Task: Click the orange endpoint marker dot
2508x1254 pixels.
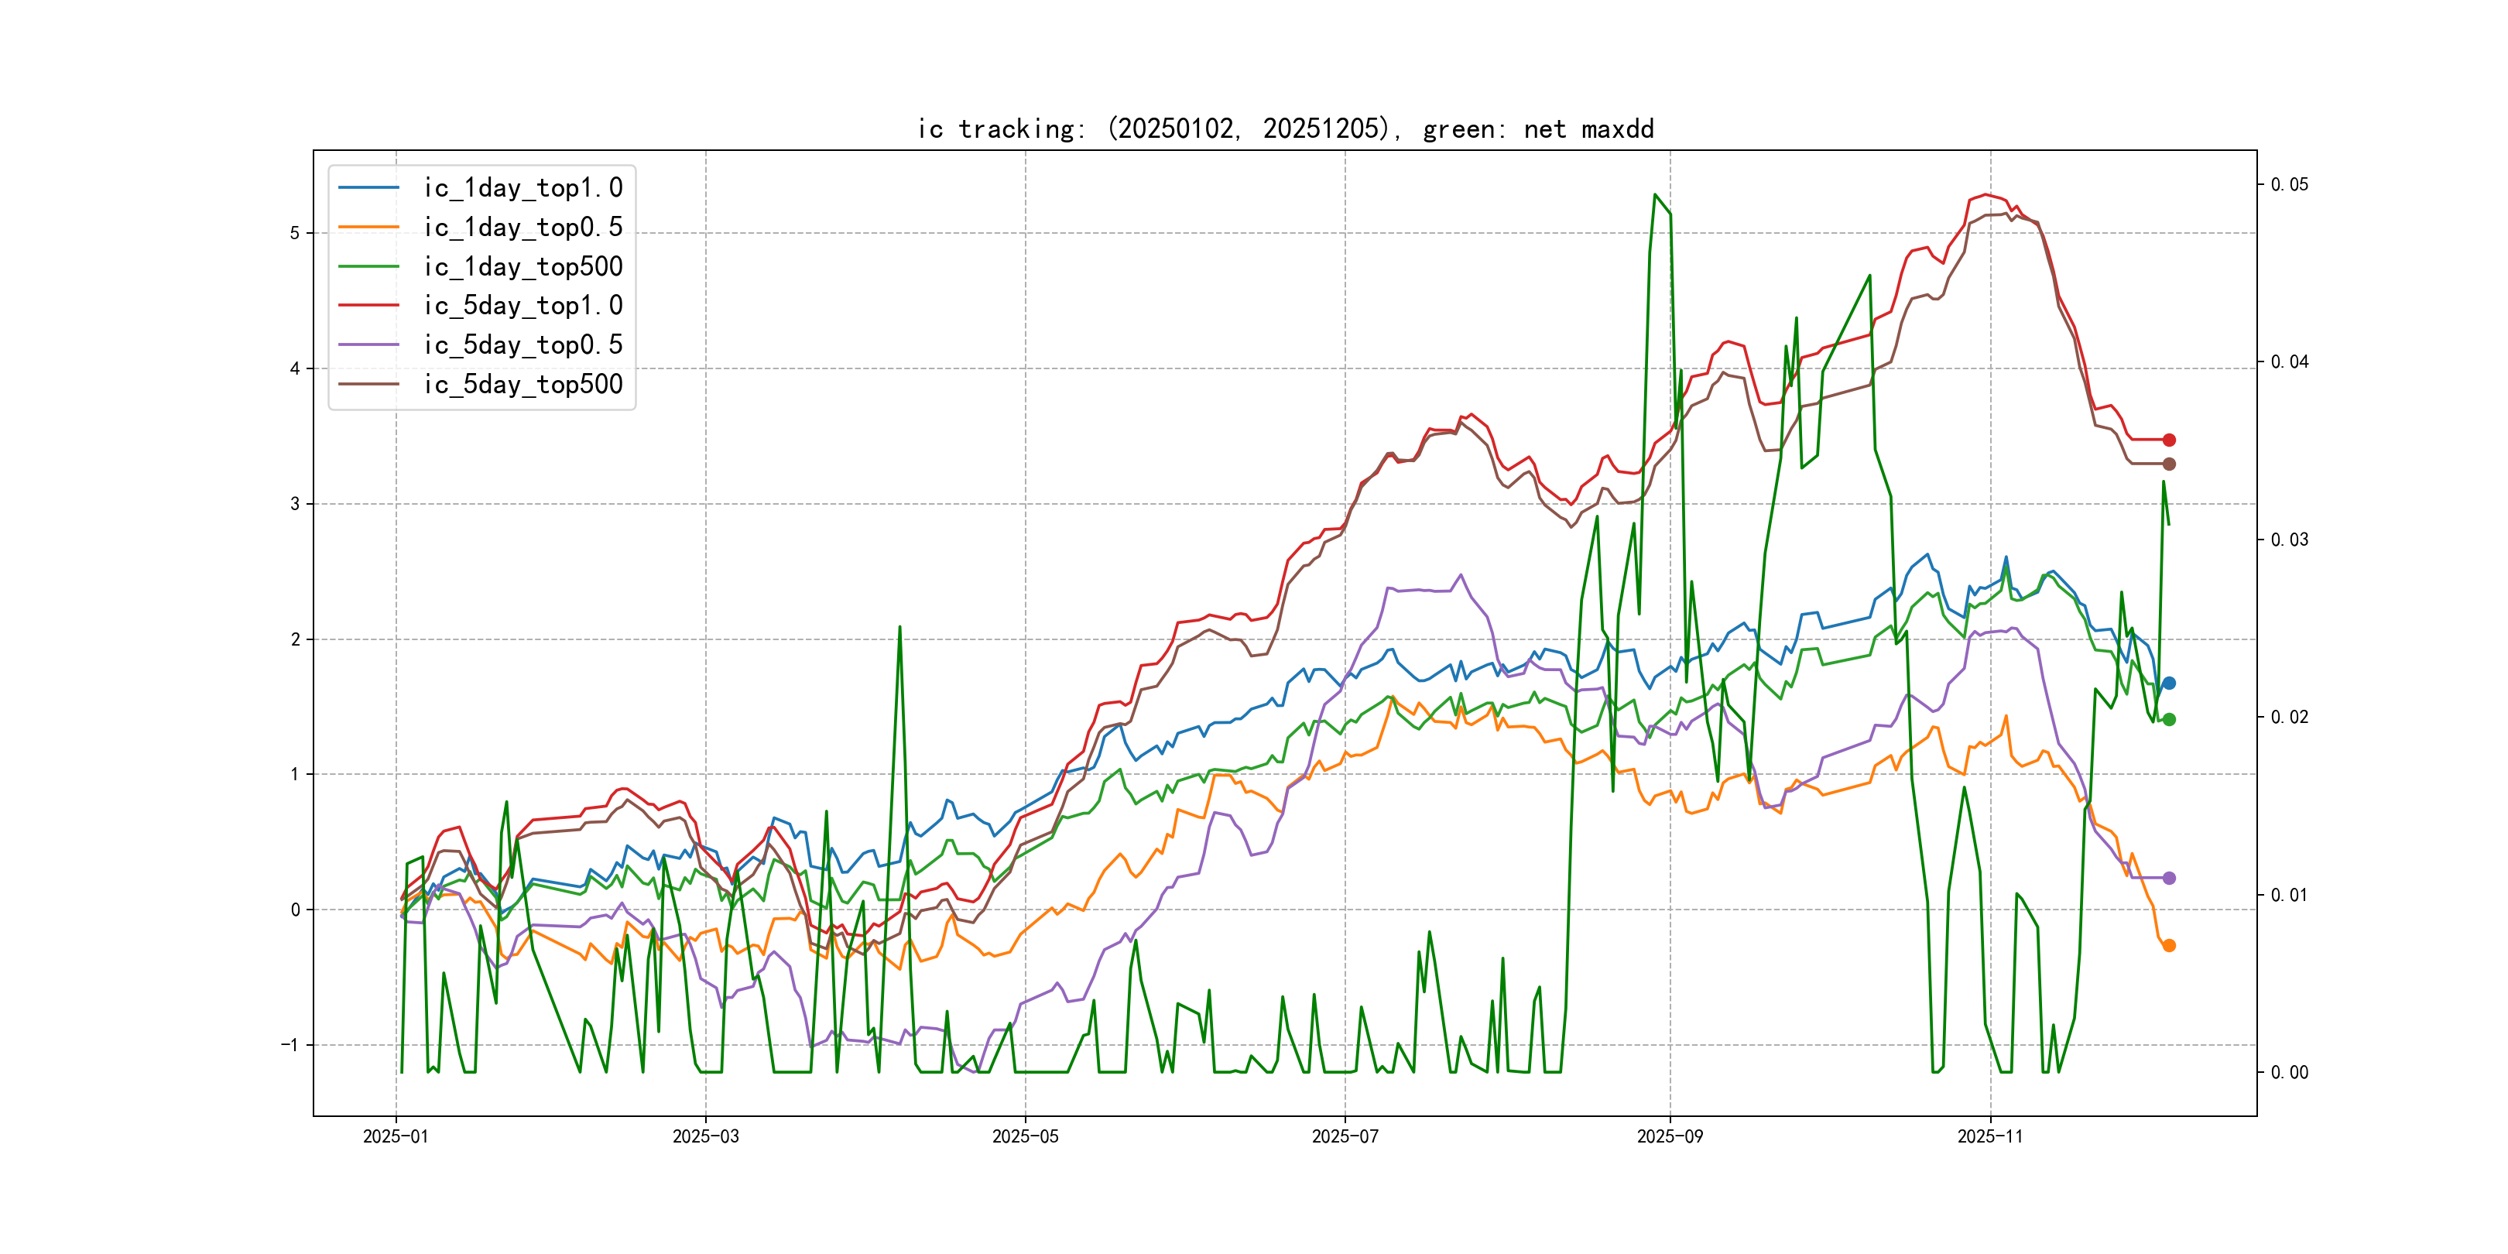Action: tap(2169, 945)
